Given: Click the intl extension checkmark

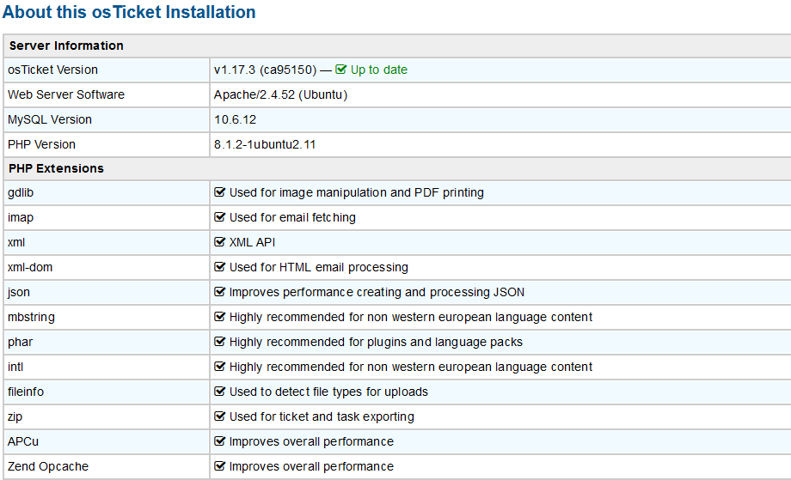Looking at the screenshot, I should 220,367.
